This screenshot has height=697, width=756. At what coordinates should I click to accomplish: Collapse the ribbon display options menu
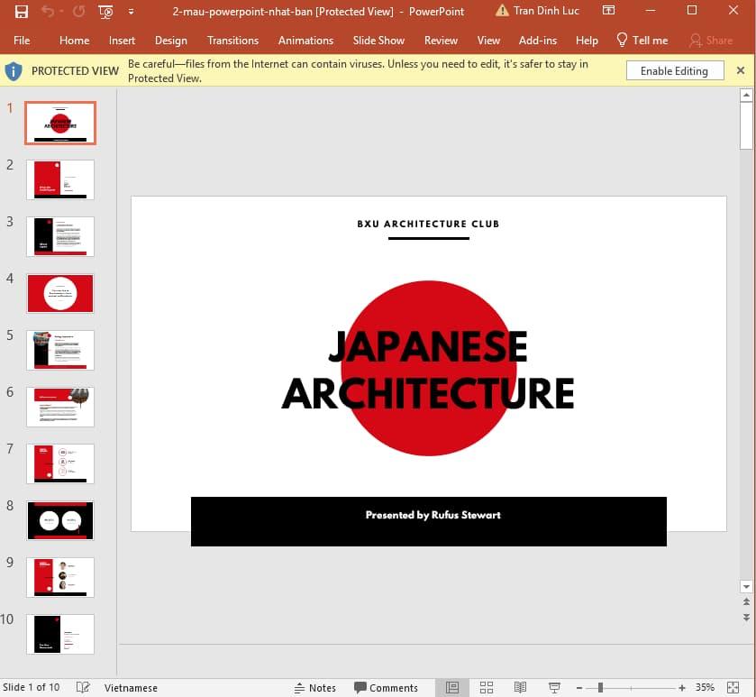(x=608, y=11)
